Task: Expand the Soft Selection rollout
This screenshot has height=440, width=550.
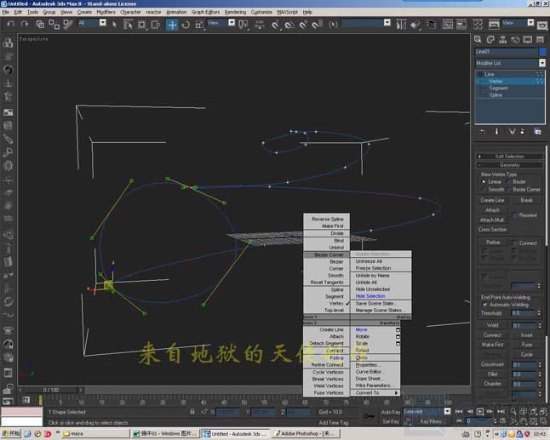Action: point(510,157)
